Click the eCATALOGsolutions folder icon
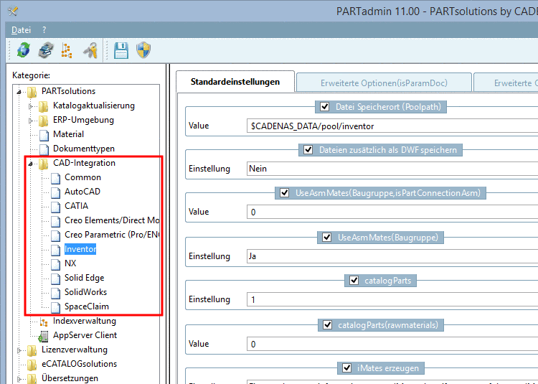Image resolution: width=538 pixels, height=384 pixels. coord(32,365)
